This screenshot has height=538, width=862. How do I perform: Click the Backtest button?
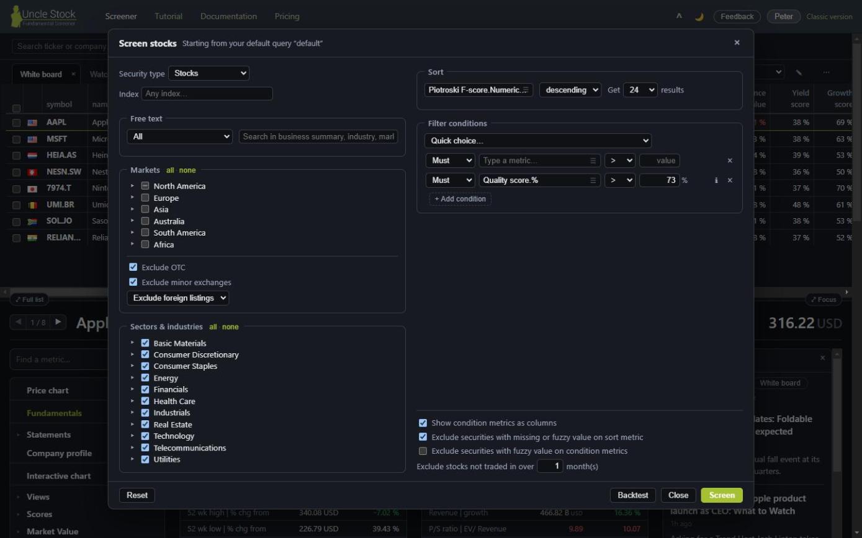(633, 495)
